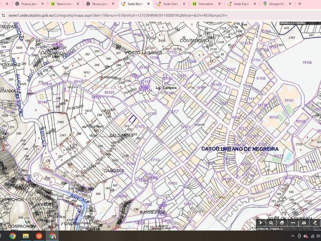Click the BARREIROS map label
Image resolution: width=321 pixels, height=241 pixels.
[152, 212]
